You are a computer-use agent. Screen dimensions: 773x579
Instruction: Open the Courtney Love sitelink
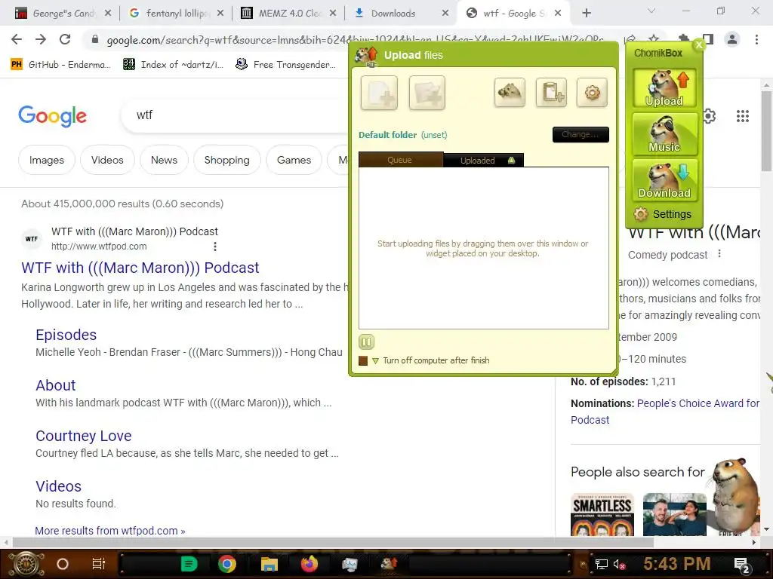83,437
